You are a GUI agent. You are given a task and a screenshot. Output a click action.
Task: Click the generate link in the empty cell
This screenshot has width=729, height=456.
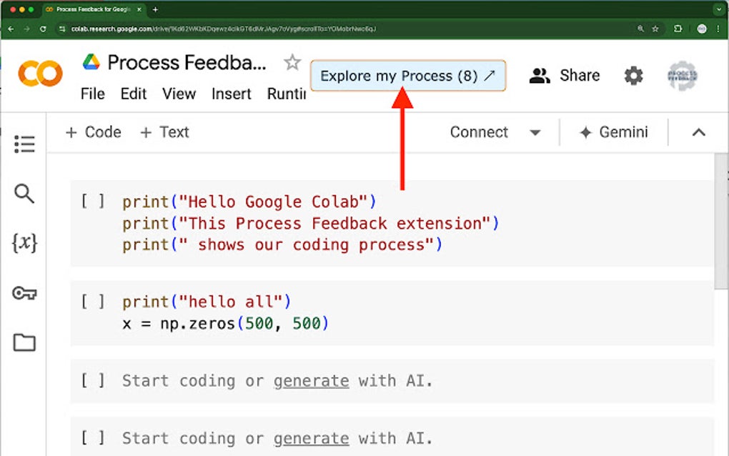pos(311,381)
